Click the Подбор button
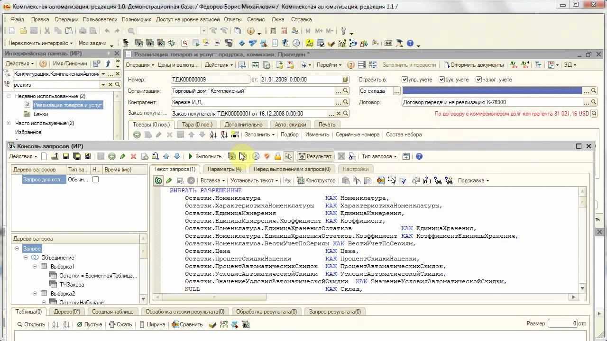Viewport: 607px width, 341px height. (x=290, y=135)
